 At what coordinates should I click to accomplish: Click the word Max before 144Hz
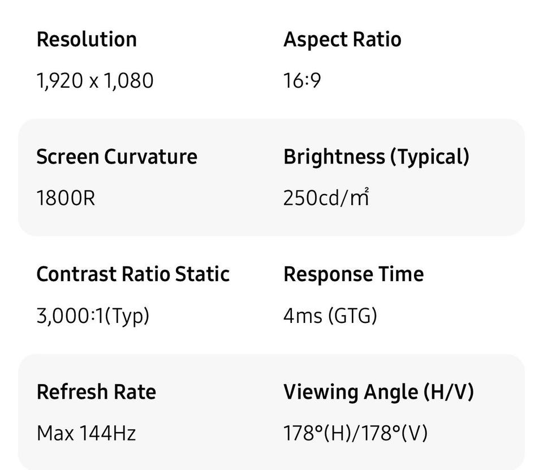point(55,433)
